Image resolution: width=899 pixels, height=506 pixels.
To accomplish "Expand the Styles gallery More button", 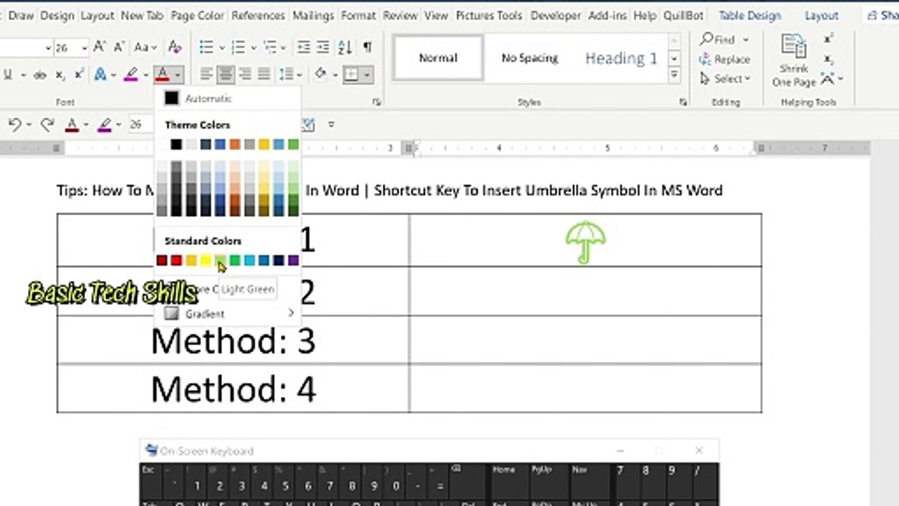I will [674, 74].
